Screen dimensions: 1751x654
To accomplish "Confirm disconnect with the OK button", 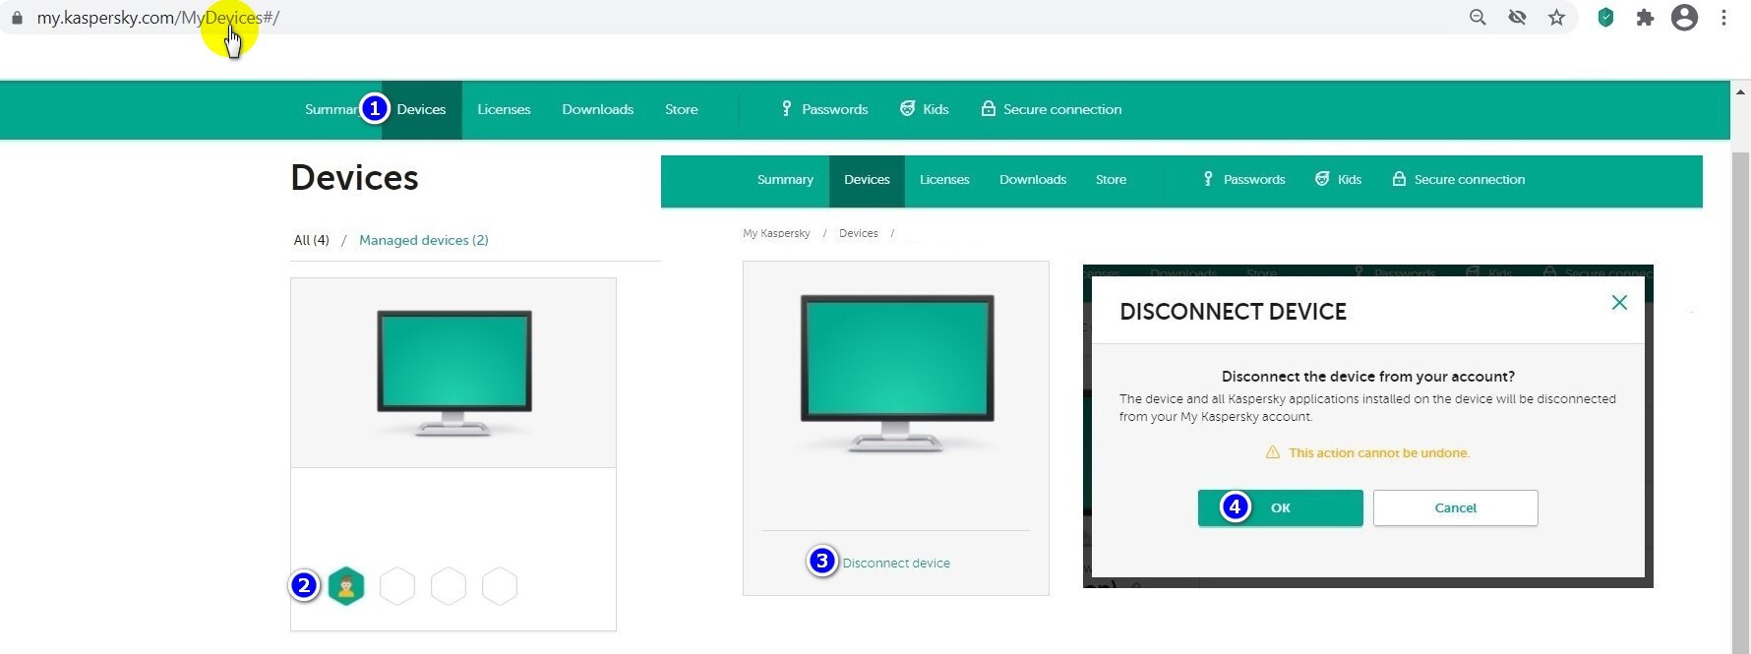I will [x=1280, y=507].
